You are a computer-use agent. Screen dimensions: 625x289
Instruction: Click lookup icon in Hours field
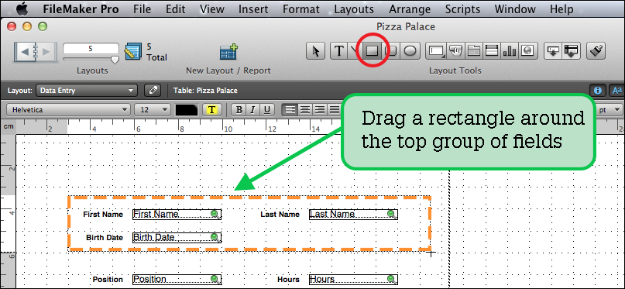(x=391, y=279)
